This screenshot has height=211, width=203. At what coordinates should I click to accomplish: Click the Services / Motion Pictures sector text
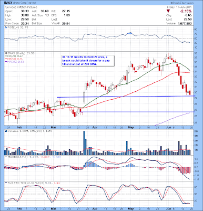pos(21,7)
